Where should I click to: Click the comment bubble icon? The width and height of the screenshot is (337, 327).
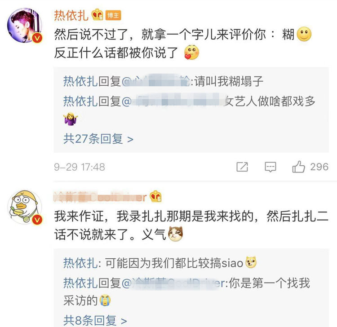[270, 167]
